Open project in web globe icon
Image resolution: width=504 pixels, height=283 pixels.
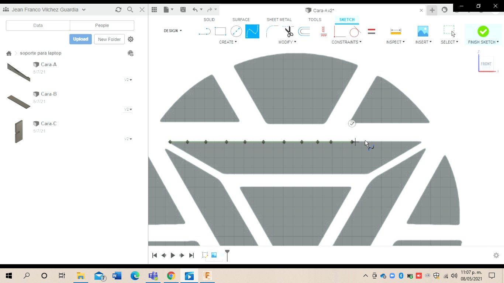tap(130, 53)
